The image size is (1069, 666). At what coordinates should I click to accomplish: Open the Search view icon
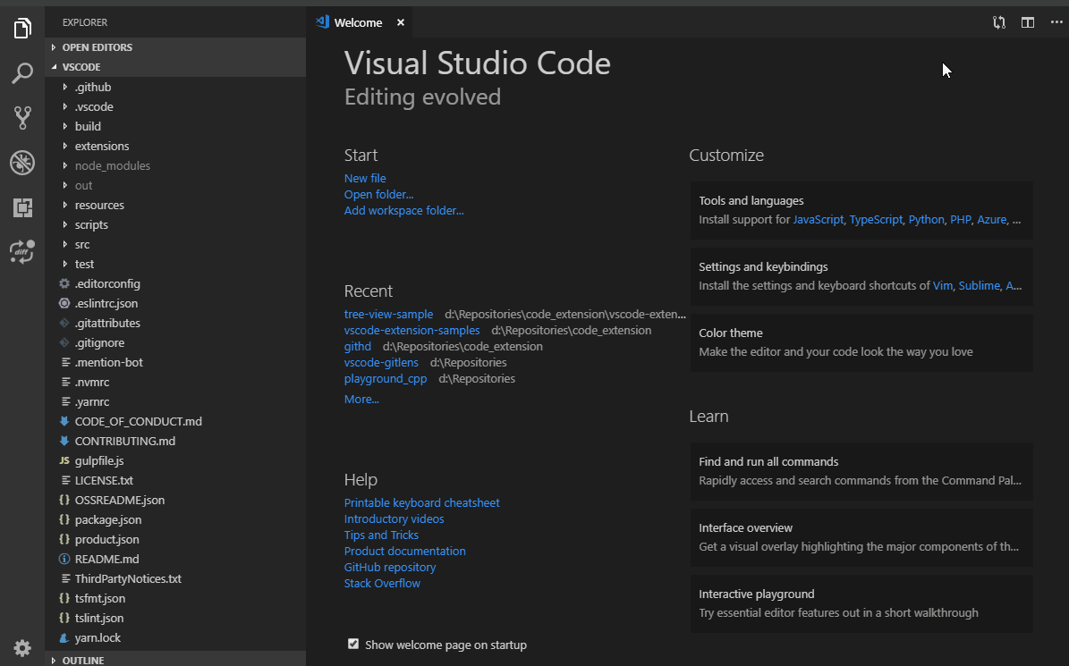22,73
